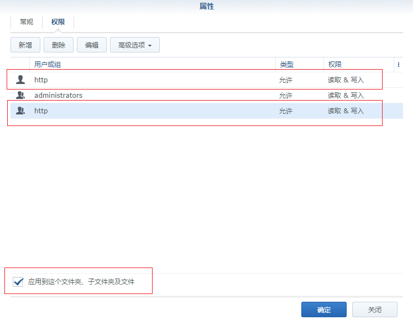The width and height of the screenshot is (413, 320).
Task: Sort by the 类型 column header
Action: (286, 65)
